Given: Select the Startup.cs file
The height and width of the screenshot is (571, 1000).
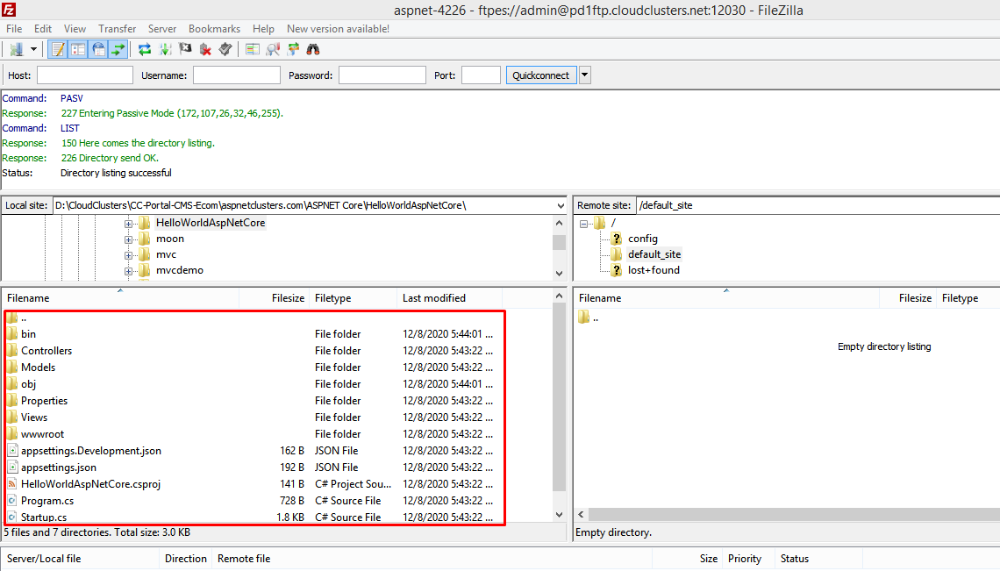Looking at the screenshot, I should 44,517.
